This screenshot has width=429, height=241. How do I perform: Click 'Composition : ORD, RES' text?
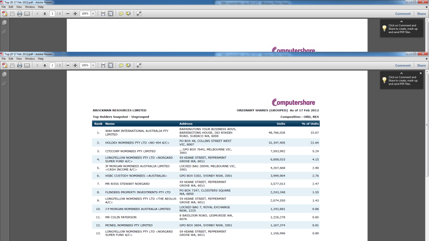[x=300, y=117]
